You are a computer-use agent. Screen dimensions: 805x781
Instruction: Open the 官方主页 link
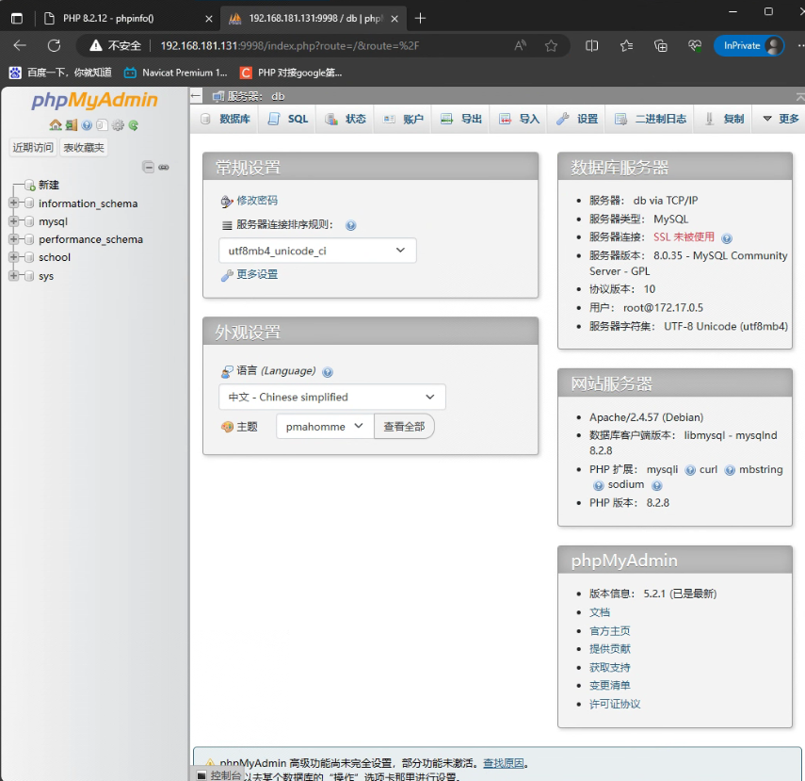tap(609, 631)
